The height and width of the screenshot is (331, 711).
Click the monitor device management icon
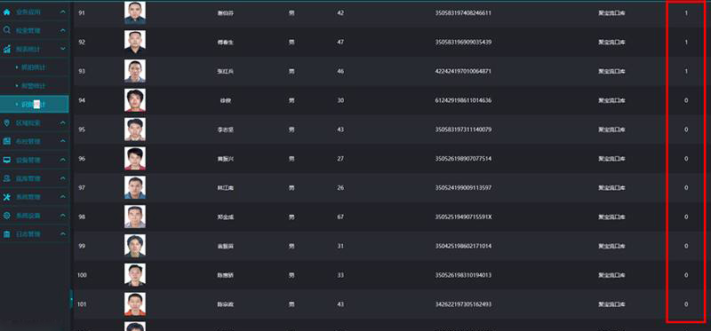7,160
